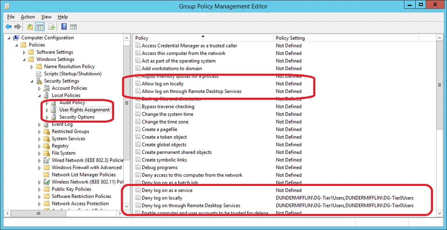The height and width of the screenshot is (230, 447).
Task: Click the Windows Firewall with Advanced icon
Action: 47,167
